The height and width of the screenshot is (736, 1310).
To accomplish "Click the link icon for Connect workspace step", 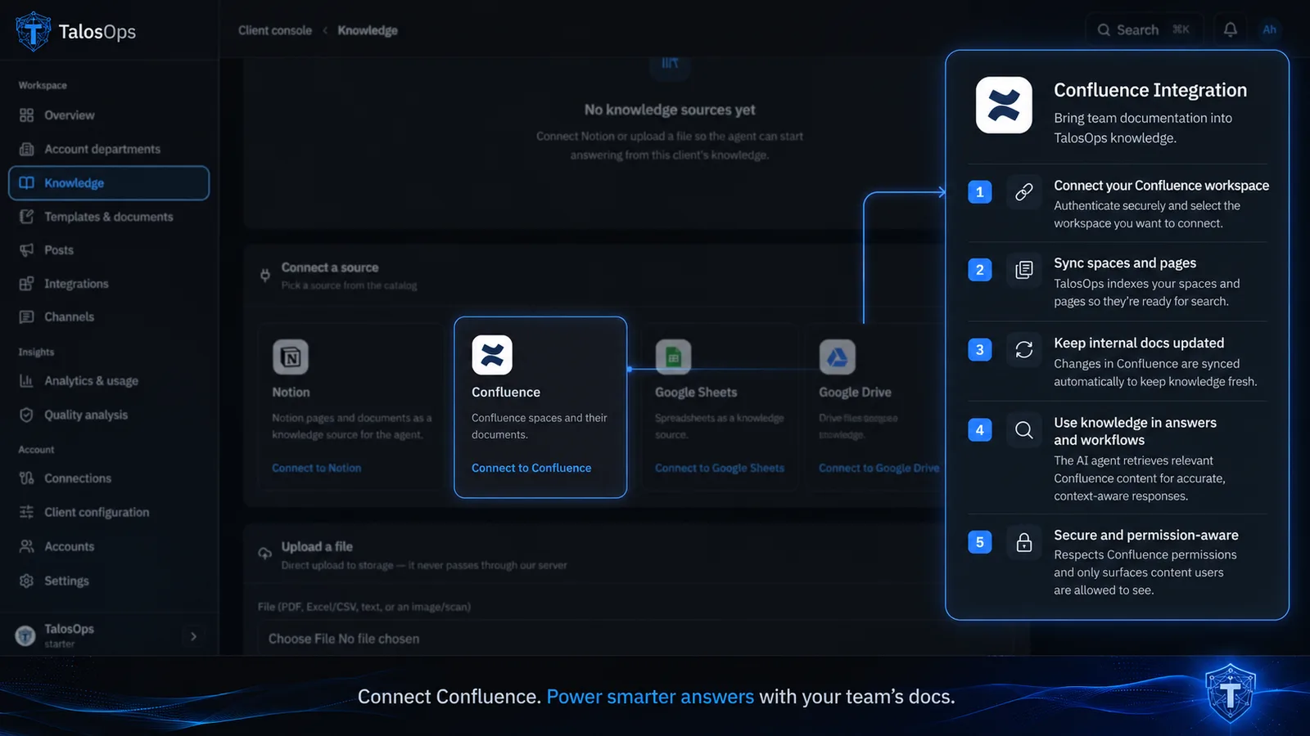I will click(1024, 192).
